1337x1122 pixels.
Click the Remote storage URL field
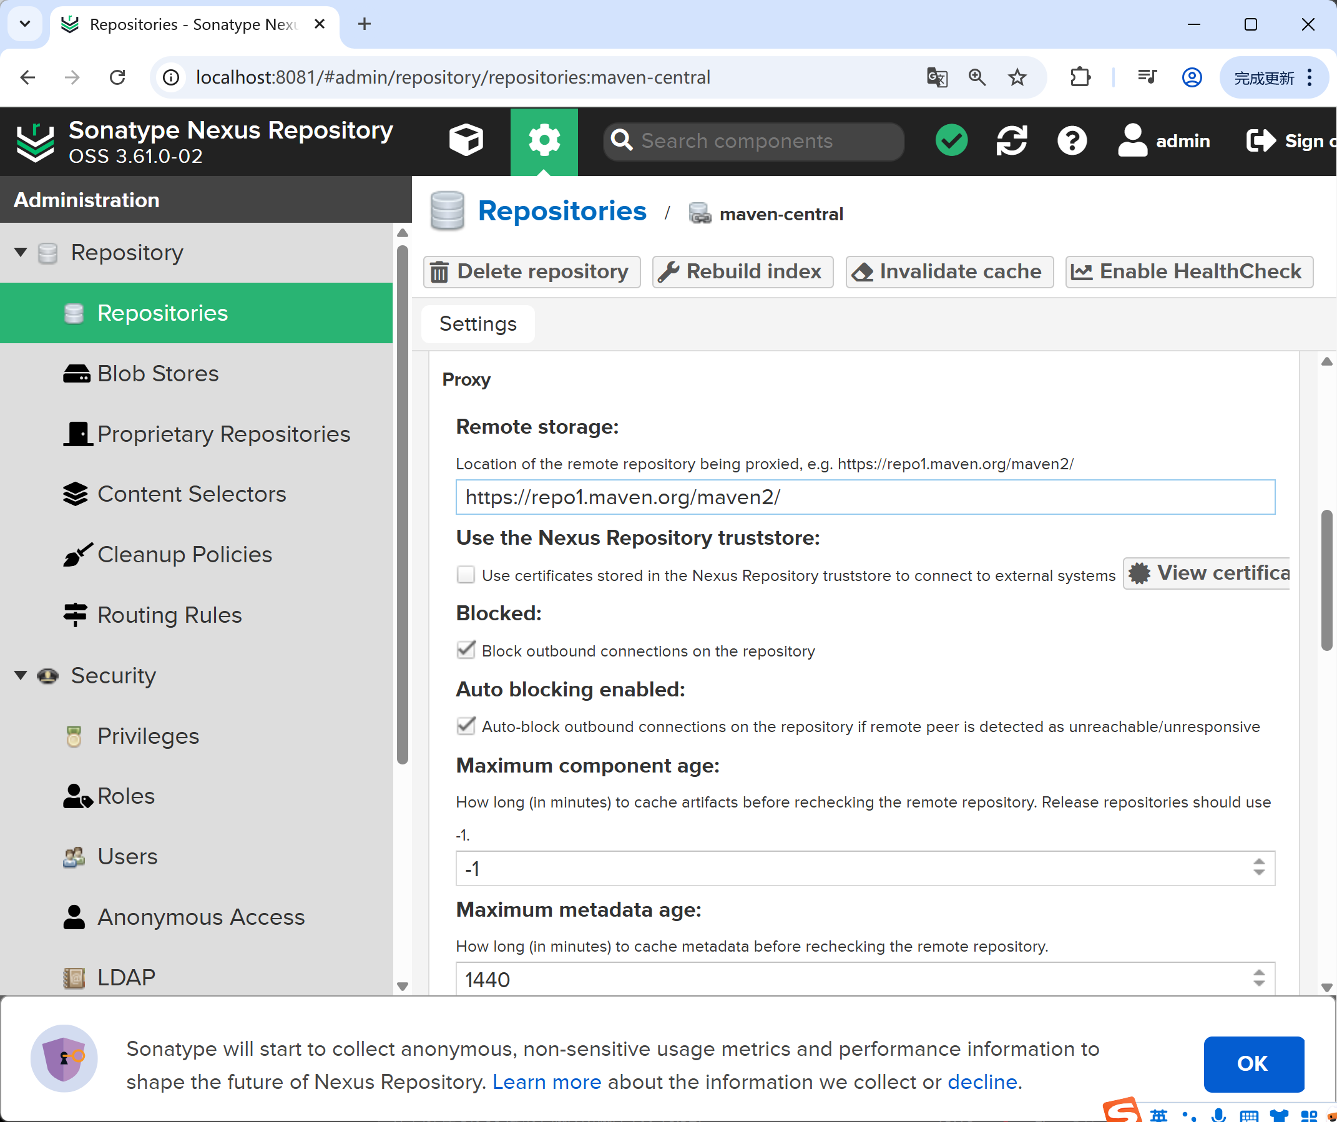864,497
